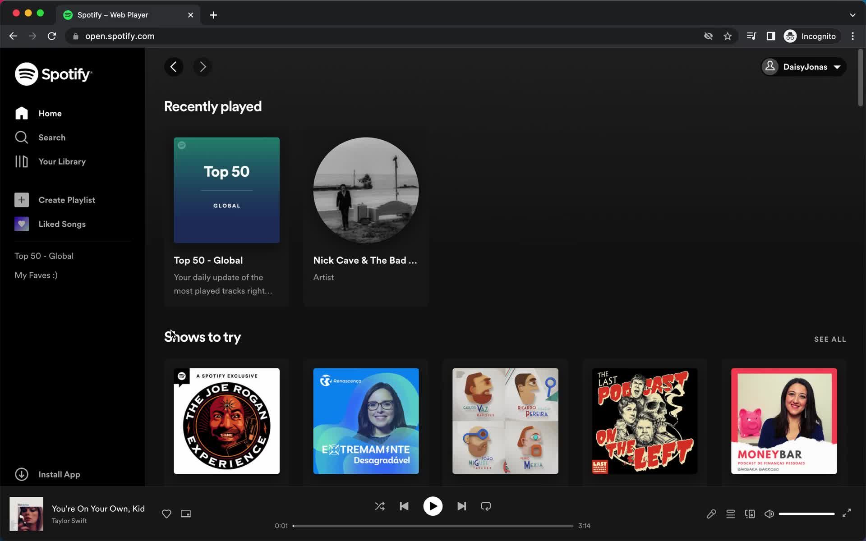Go to previous track
The image size is (866, 541).
click(x=404, y=506)
